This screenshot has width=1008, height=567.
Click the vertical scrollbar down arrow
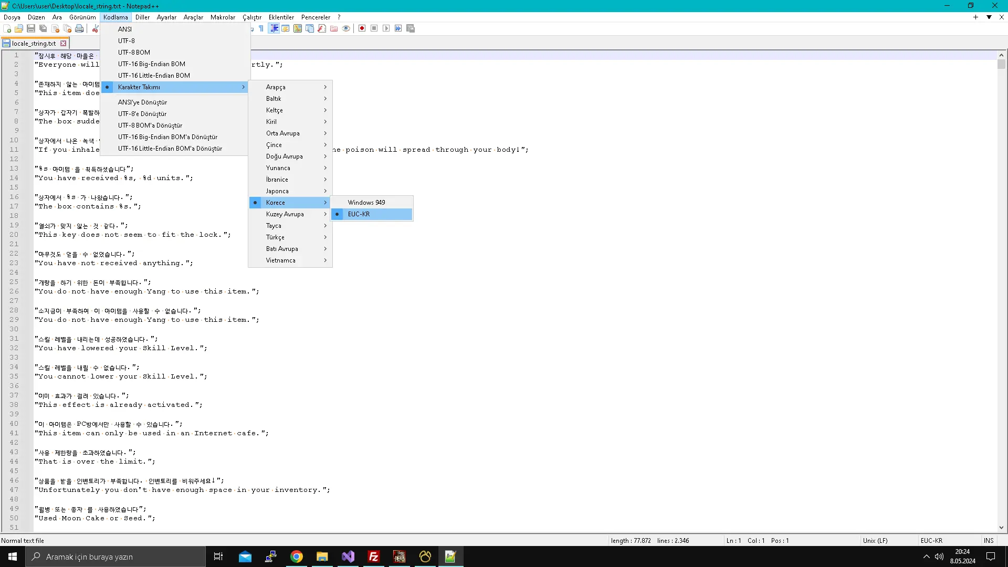coord(1001,528)
